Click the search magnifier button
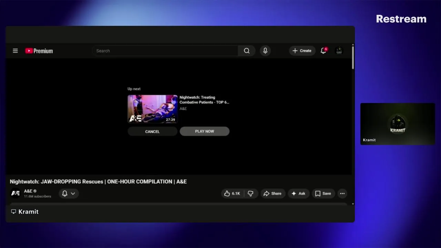This screenshot has height=248, width=441. 247,51
